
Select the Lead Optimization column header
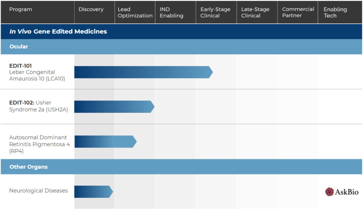(x=135, y=12)
